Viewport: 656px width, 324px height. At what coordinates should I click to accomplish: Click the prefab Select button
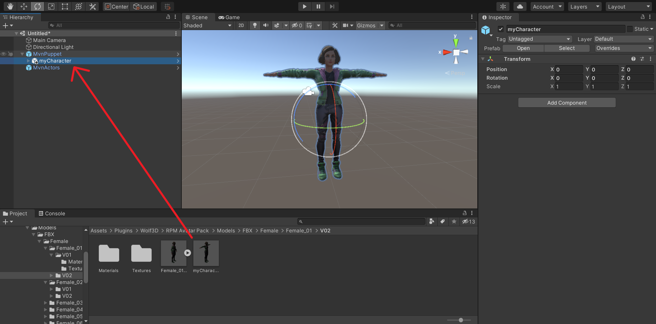click(x=567, y=48)
